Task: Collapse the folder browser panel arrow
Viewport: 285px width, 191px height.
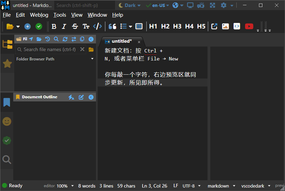Action: (x=91, y=39)
